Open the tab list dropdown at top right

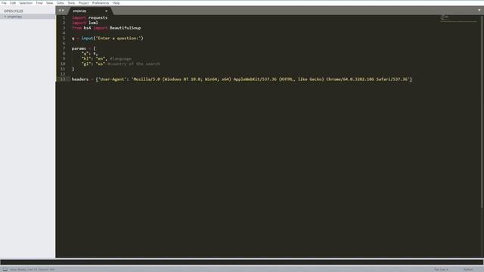point(479,10)
